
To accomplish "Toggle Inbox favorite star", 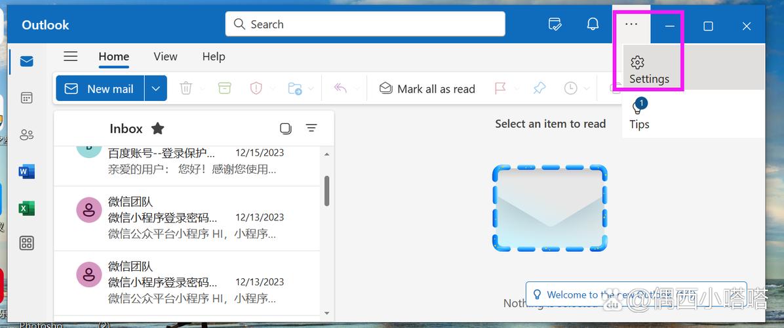I will click(x=157, y=129).
